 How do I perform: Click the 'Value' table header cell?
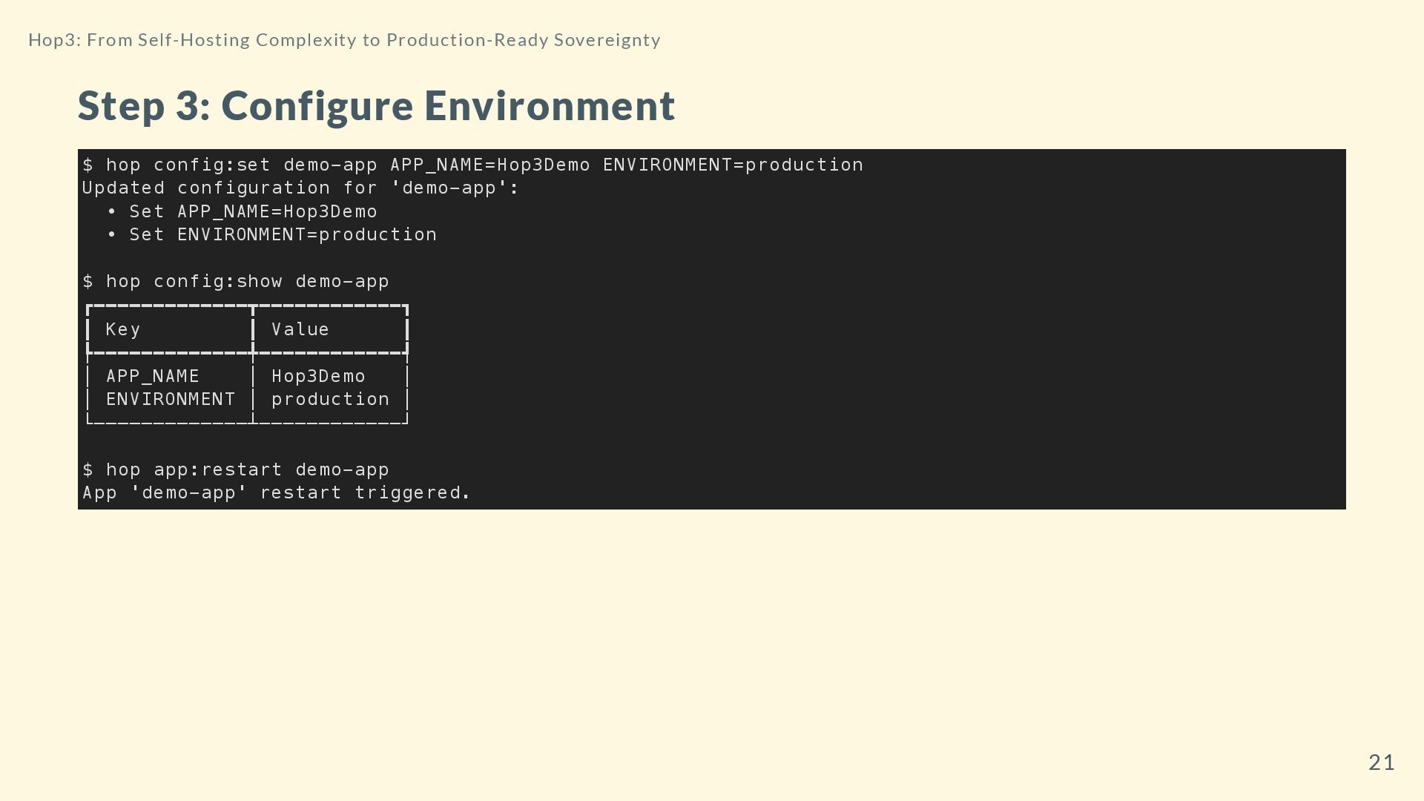click(x=300, y=330)
